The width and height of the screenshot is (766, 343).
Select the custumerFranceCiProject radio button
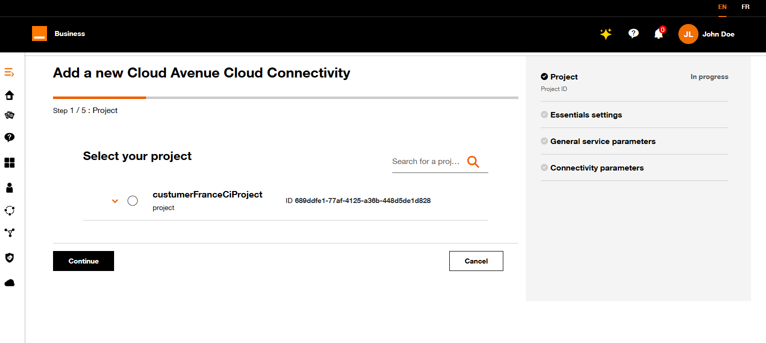(133, 200)
